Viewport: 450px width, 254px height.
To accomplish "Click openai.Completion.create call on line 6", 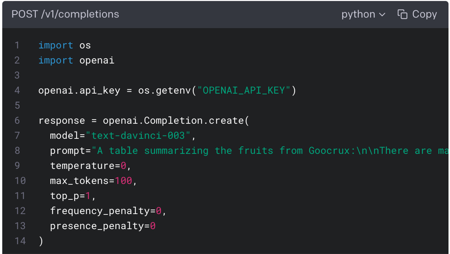I will (x=176, y=121).
